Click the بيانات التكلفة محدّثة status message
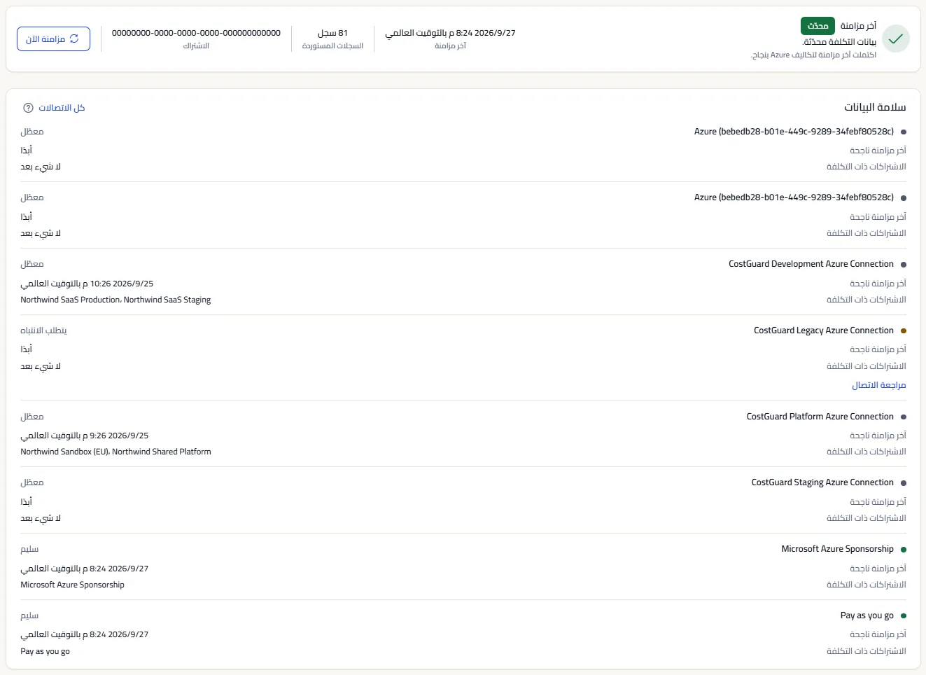The image size is (926, 675). [839, 42]
